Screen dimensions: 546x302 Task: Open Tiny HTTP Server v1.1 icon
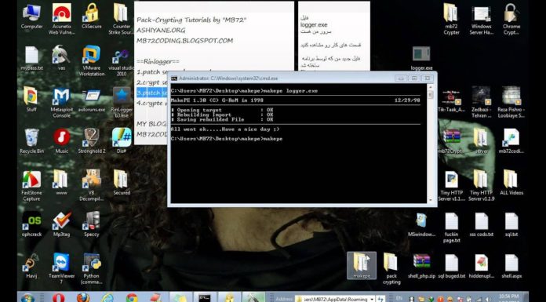[x=451, y=186]
